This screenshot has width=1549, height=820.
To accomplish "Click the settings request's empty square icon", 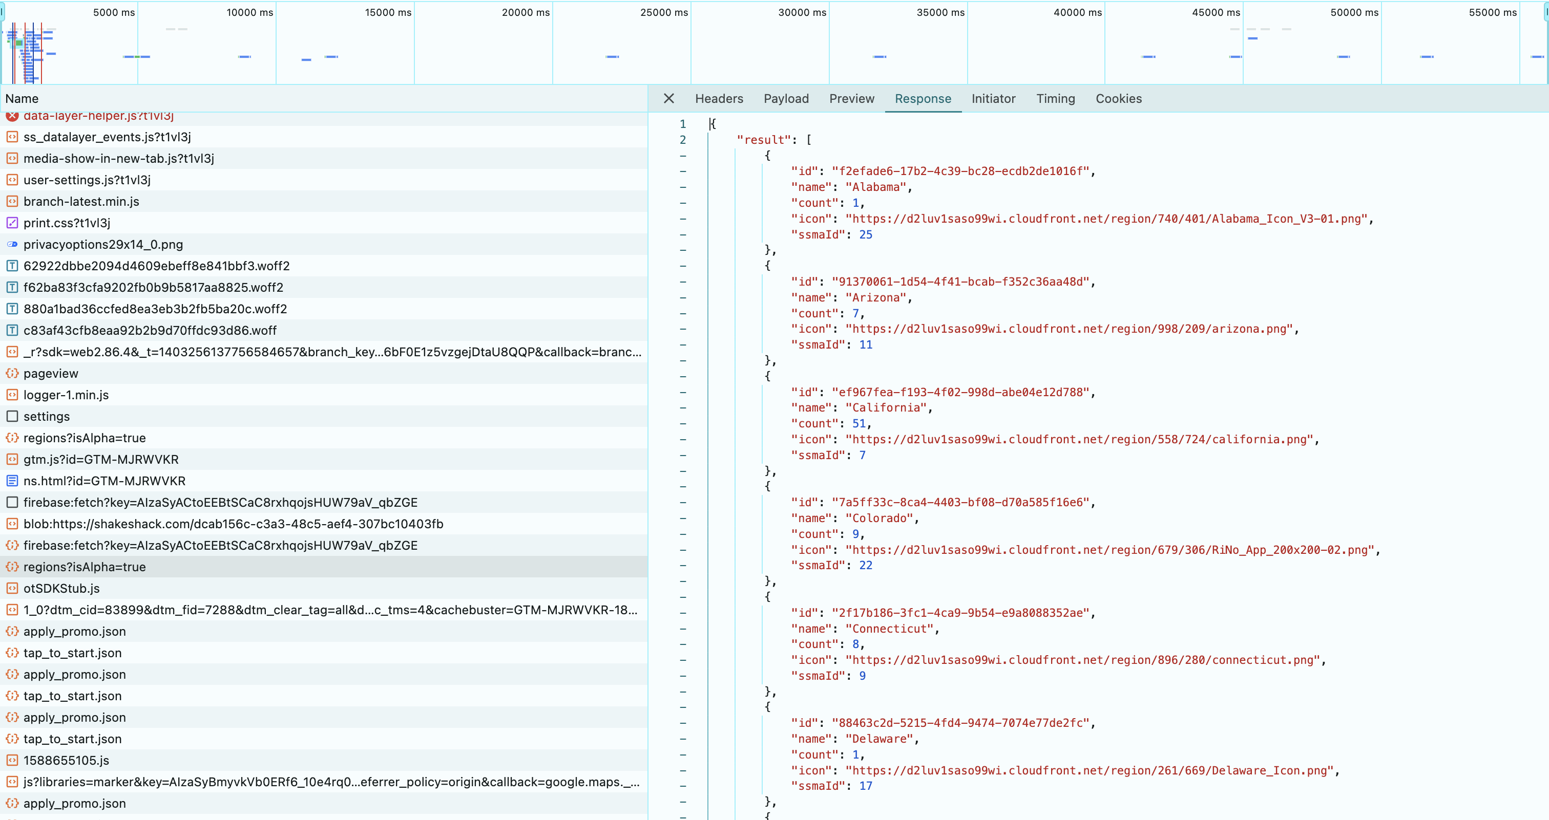I will (x=12, y=416).
